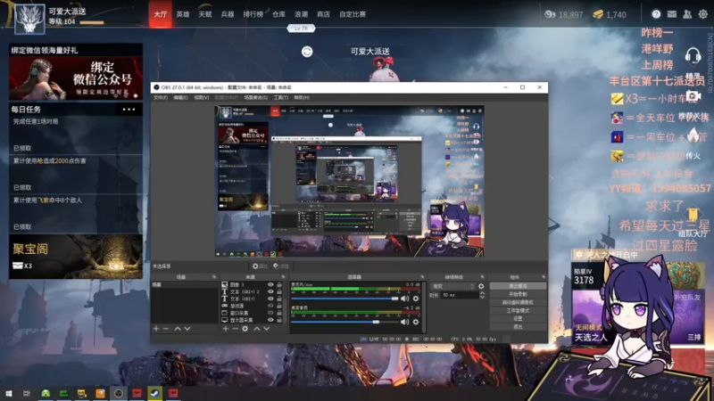Adjust the microphone/Aux volume slider
This screenshot has width=714, height=401.
coord(345,299)
